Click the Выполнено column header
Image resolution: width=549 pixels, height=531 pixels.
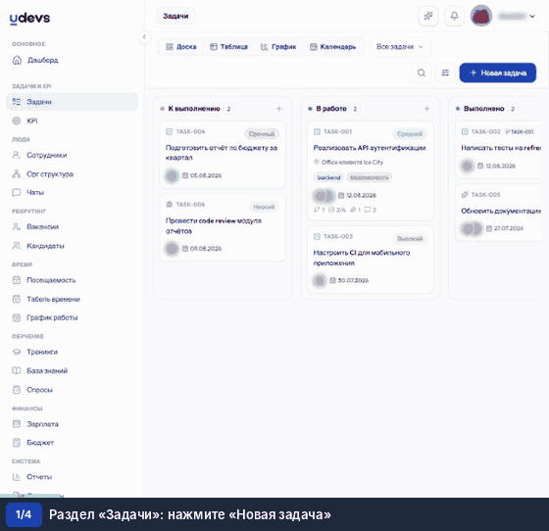[484, 109]
